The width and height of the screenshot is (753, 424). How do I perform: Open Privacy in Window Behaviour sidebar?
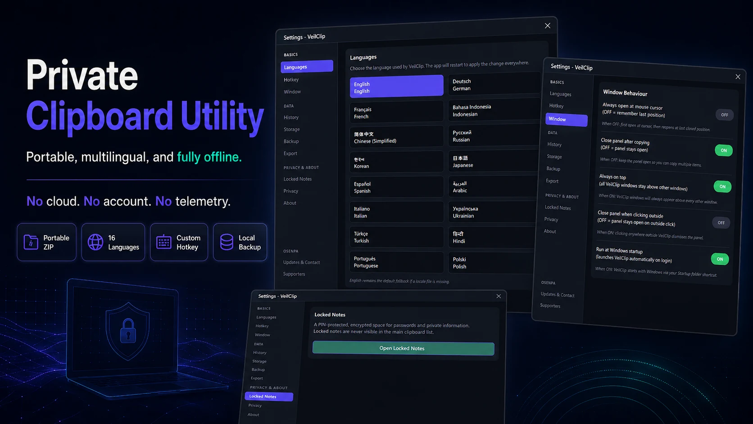point(551,219)
